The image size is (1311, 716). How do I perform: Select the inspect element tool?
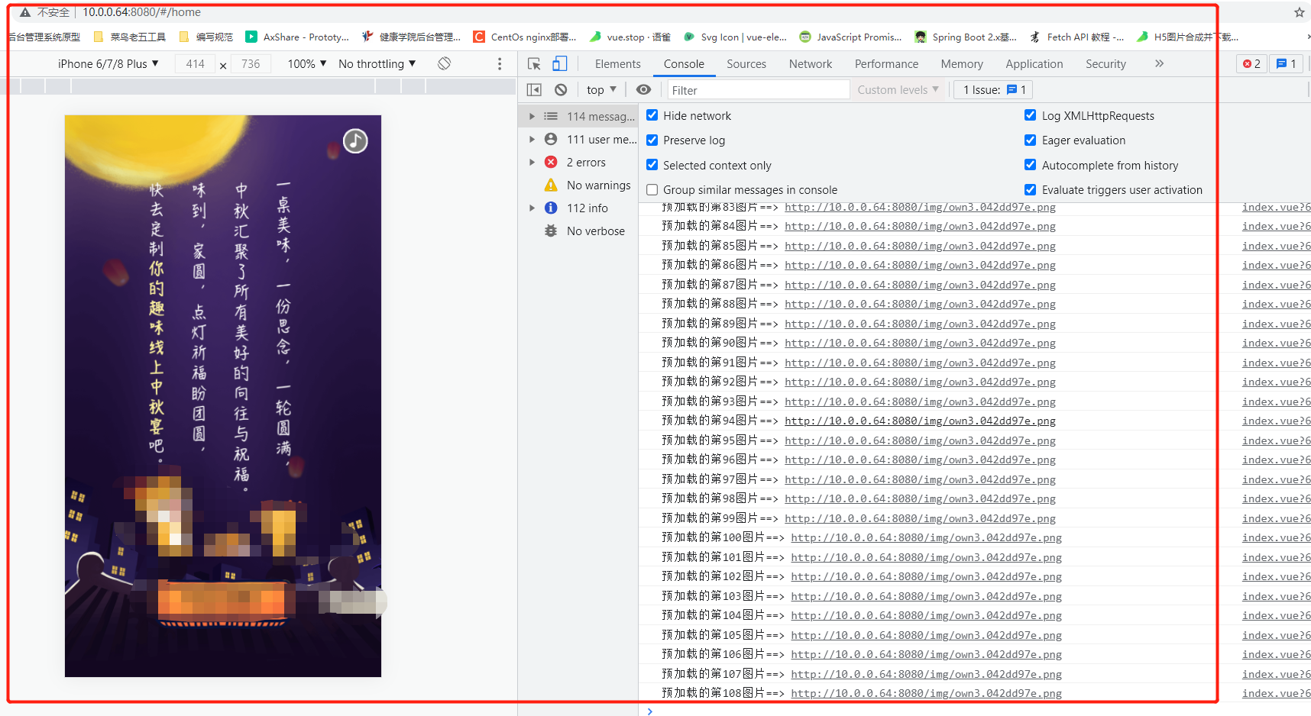[x=533, y=63]
